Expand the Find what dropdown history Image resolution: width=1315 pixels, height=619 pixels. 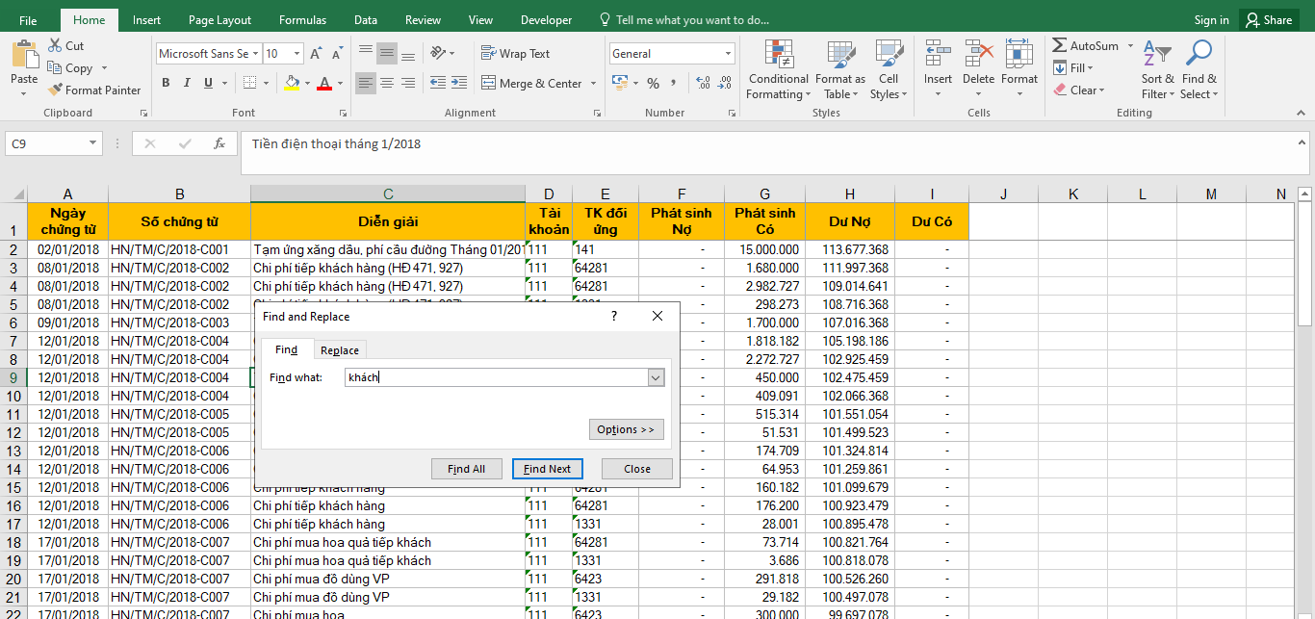[x=657, y=378]
